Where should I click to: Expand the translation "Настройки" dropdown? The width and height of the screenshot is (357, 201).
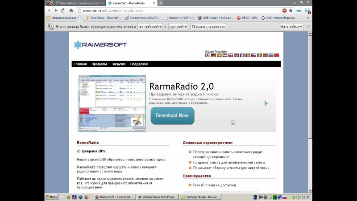click(291, 27)
